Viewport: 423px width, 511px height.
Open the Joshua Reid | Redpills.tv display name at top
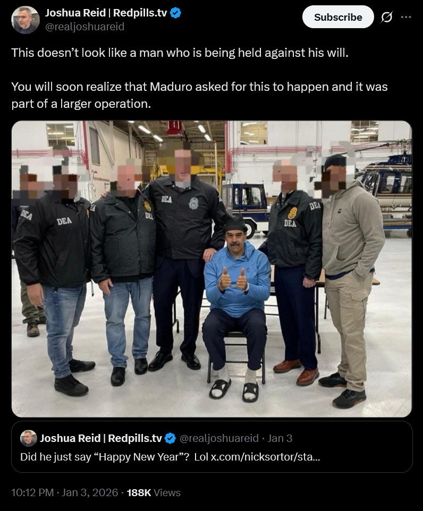click(106, 13)
